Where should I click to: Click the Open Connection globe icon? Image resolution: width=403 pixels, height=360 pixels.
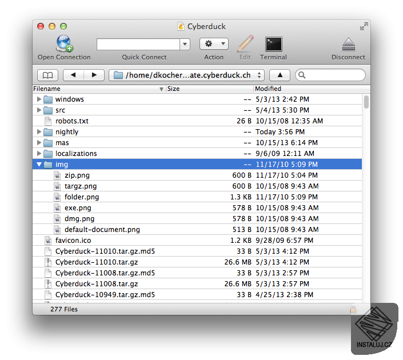point(65,43)
